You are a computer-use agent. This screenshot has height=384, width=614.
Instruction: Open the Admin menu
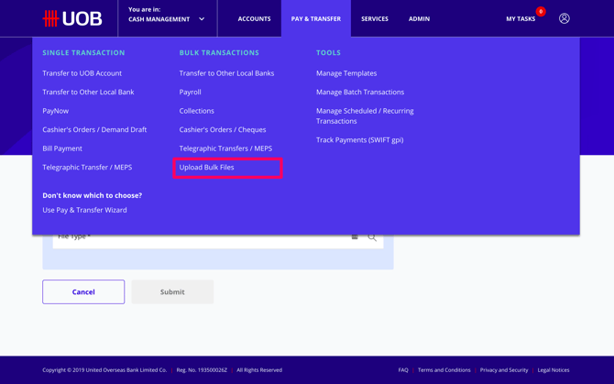pos(419,19)
